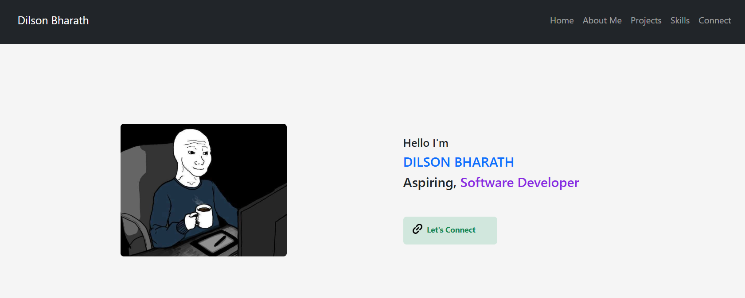This screenshot has width=745, height=298.
Task: Click the word "Aspiring," in the tagline
Action: (429, 183)
